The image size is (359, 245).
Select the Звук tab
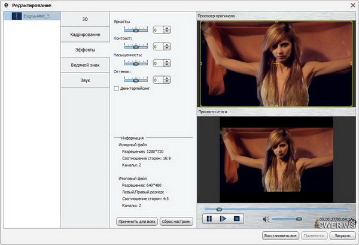pos(85,80)
